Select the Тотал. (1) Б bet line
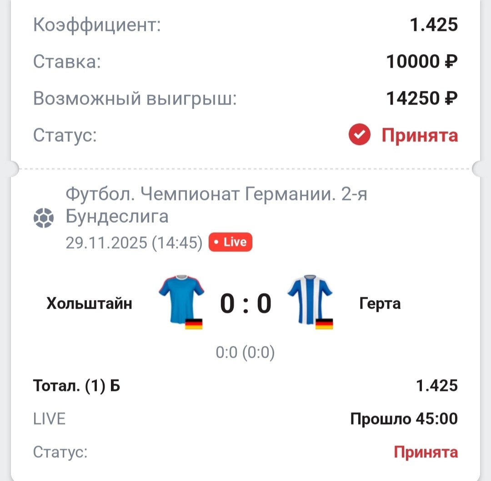The height and width of the screenshot is (481, 491). click(77, 386)
